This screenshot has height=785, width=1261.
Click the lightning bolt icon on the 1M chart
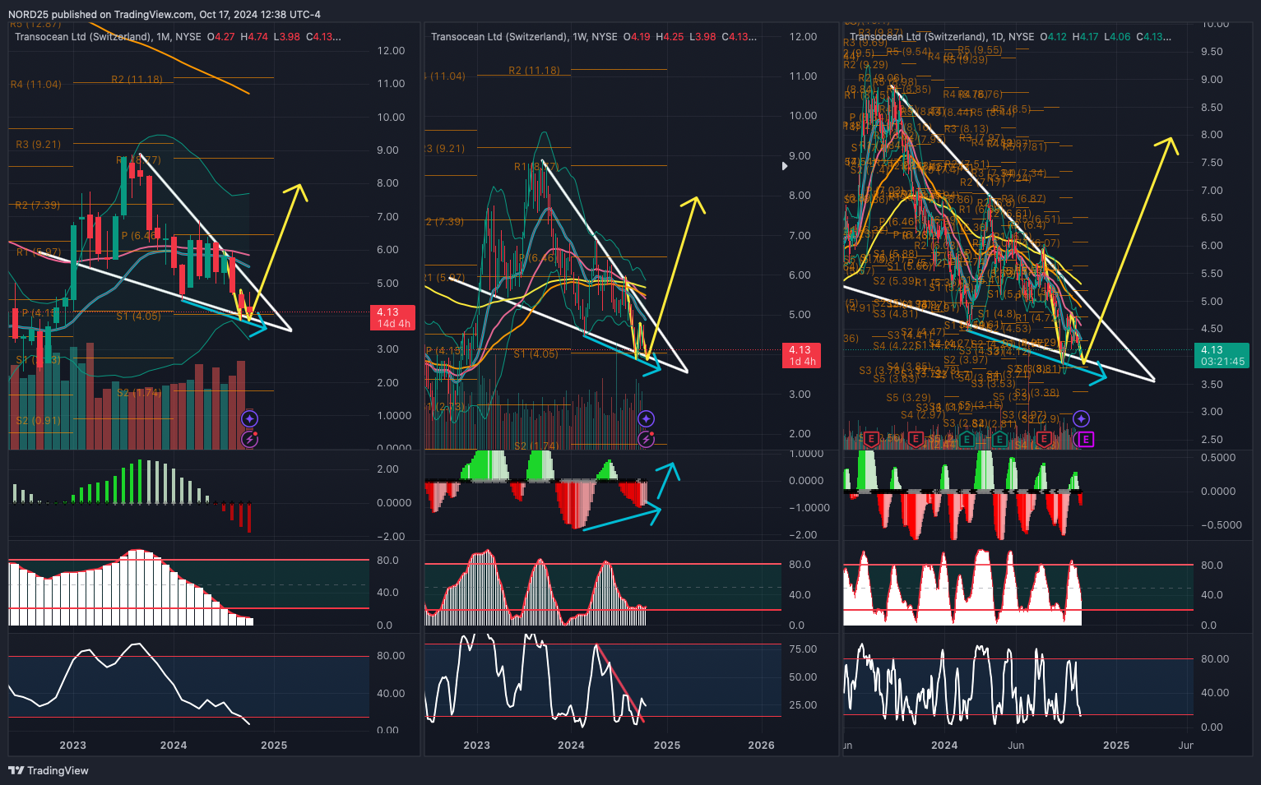(249, 440)
